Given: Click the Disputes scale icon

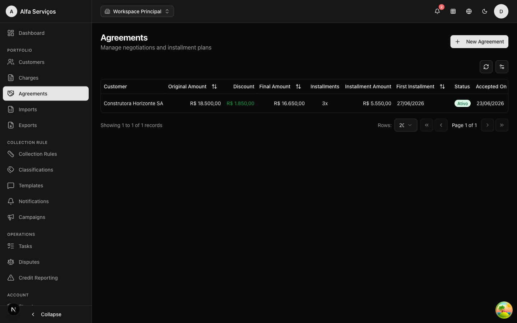Looking at the screenshot, I should click(11, 262).
